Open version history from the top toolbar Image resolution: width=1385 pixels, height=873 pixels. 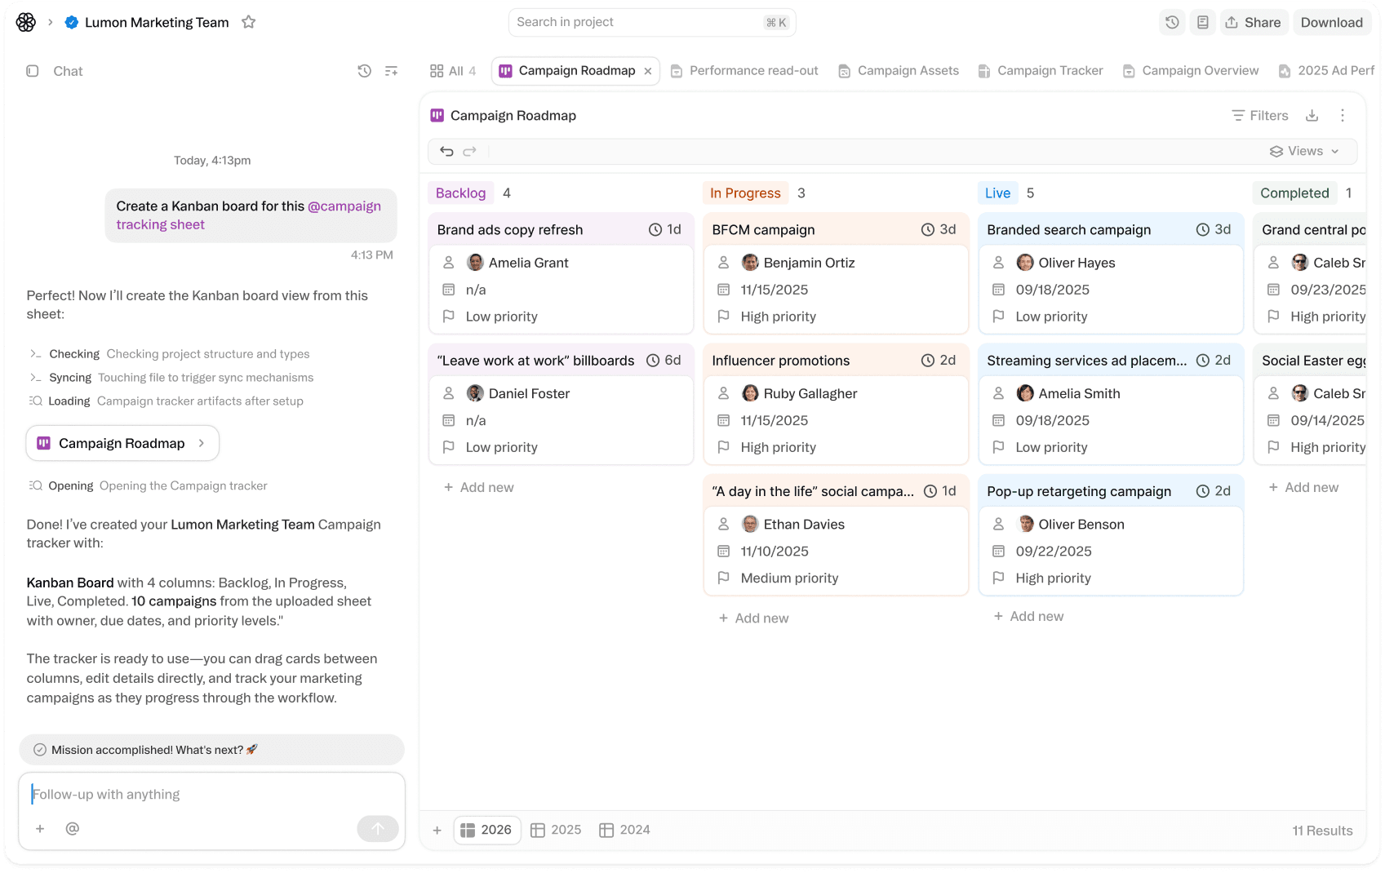(x=1172, y=22)
